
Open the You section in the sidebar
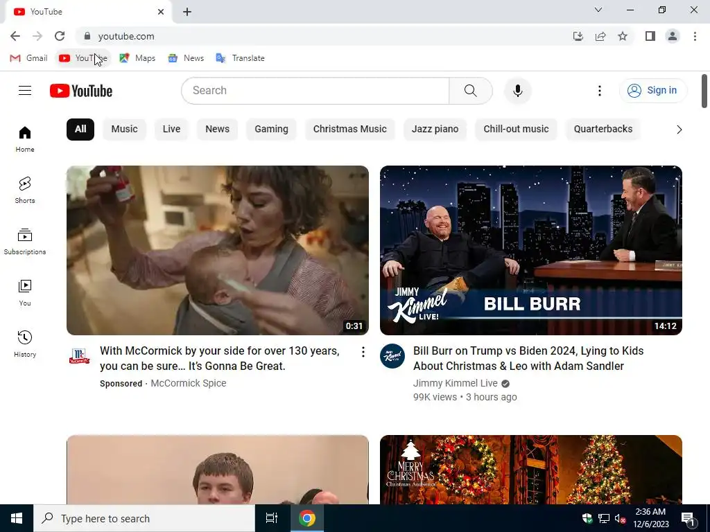coord(25,293)
